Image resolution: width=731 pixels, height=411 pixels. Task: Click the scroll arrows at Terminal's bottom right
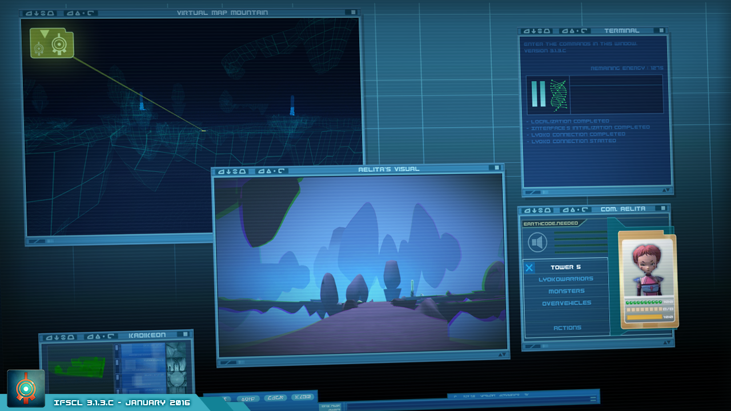pyautogui.click(x=665, y=190)
